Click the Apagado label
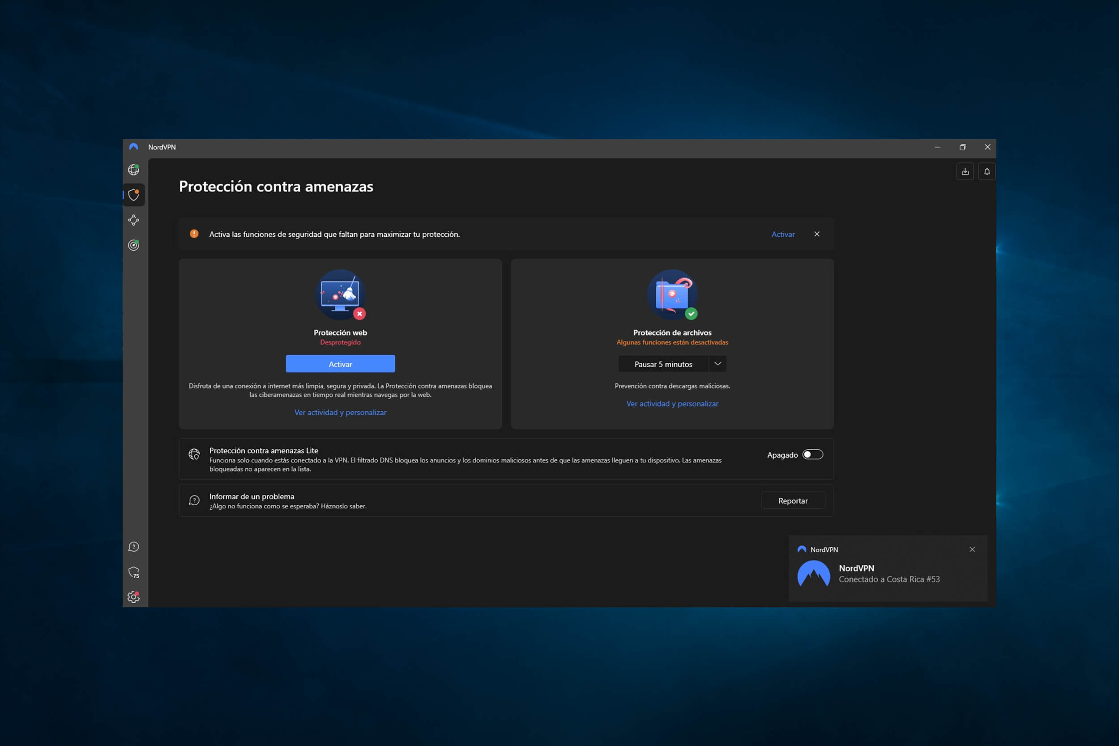 (782, 455)
